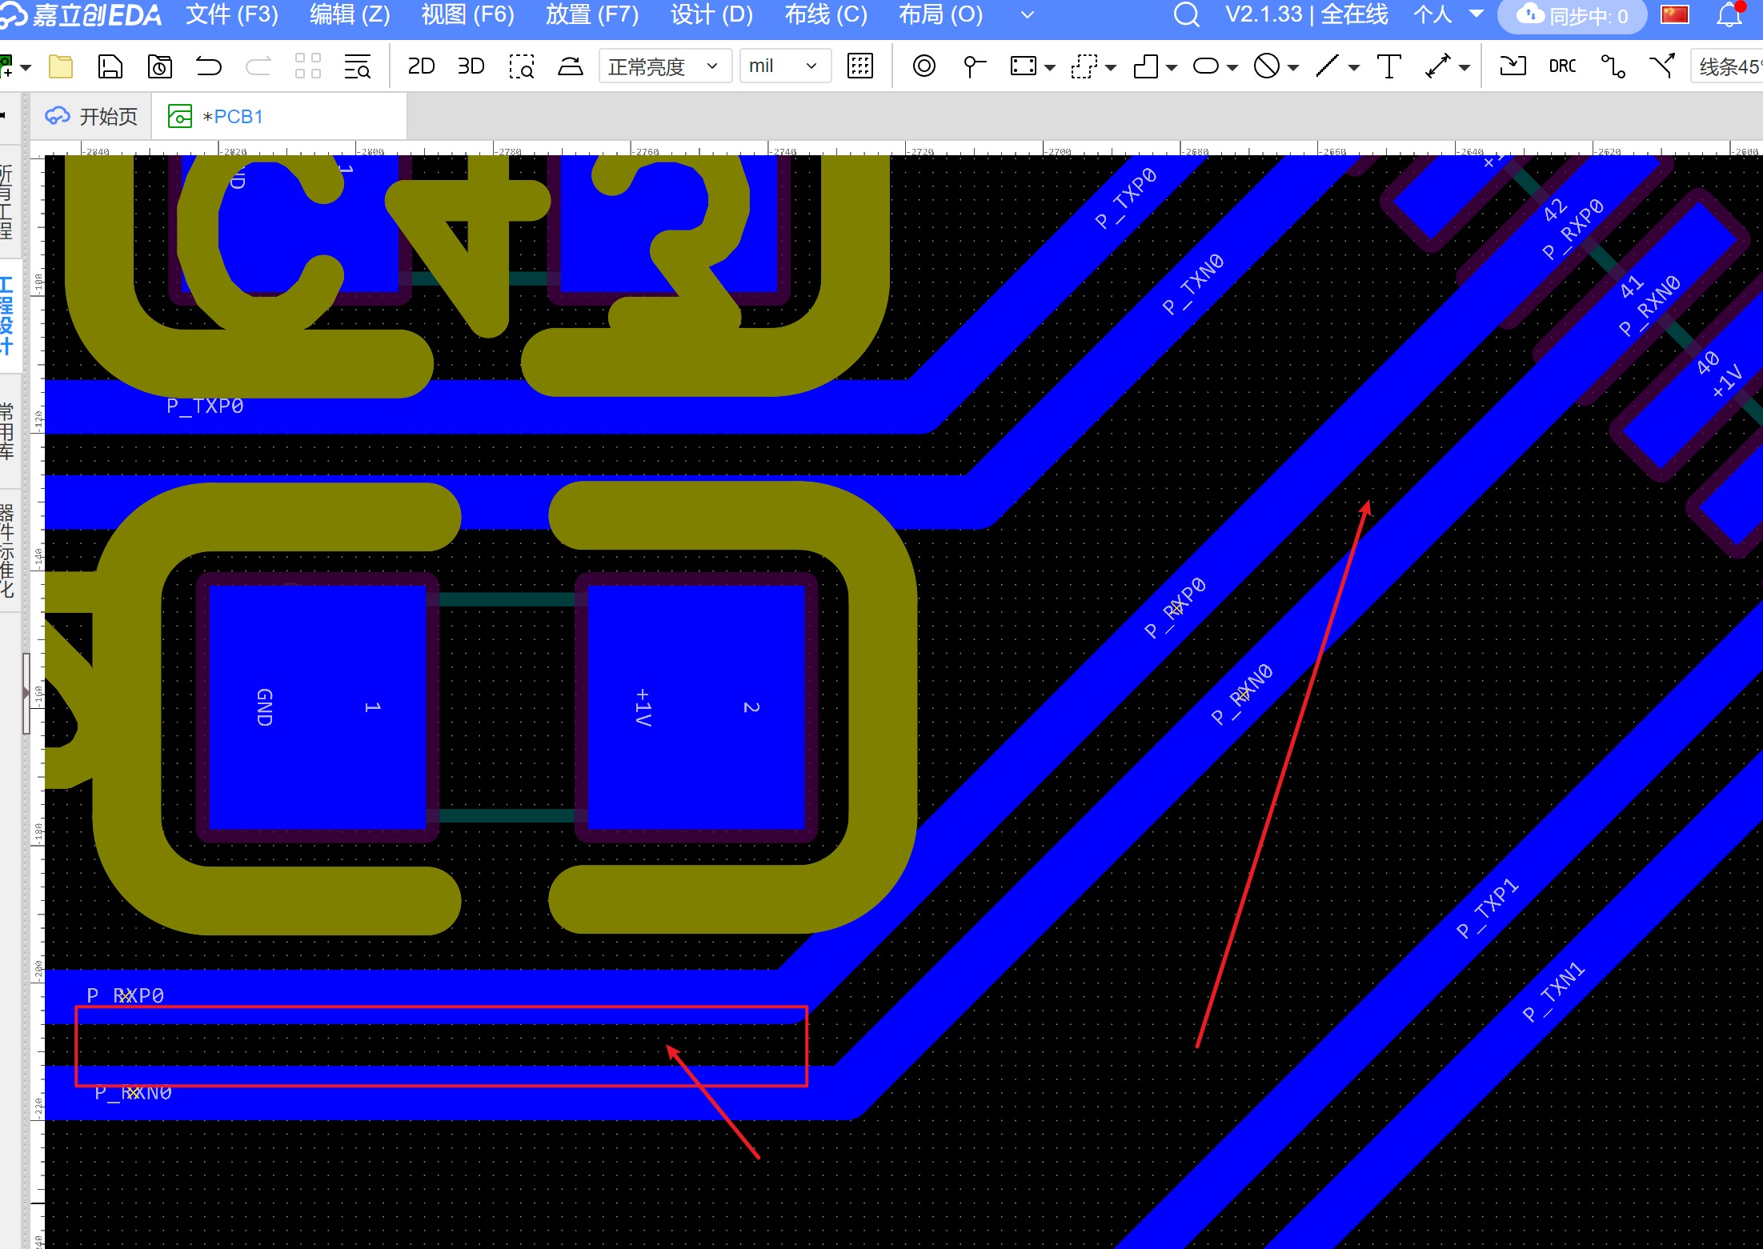
Task: Open the folder icon in toolbar
Action: [x=61, y=66]
